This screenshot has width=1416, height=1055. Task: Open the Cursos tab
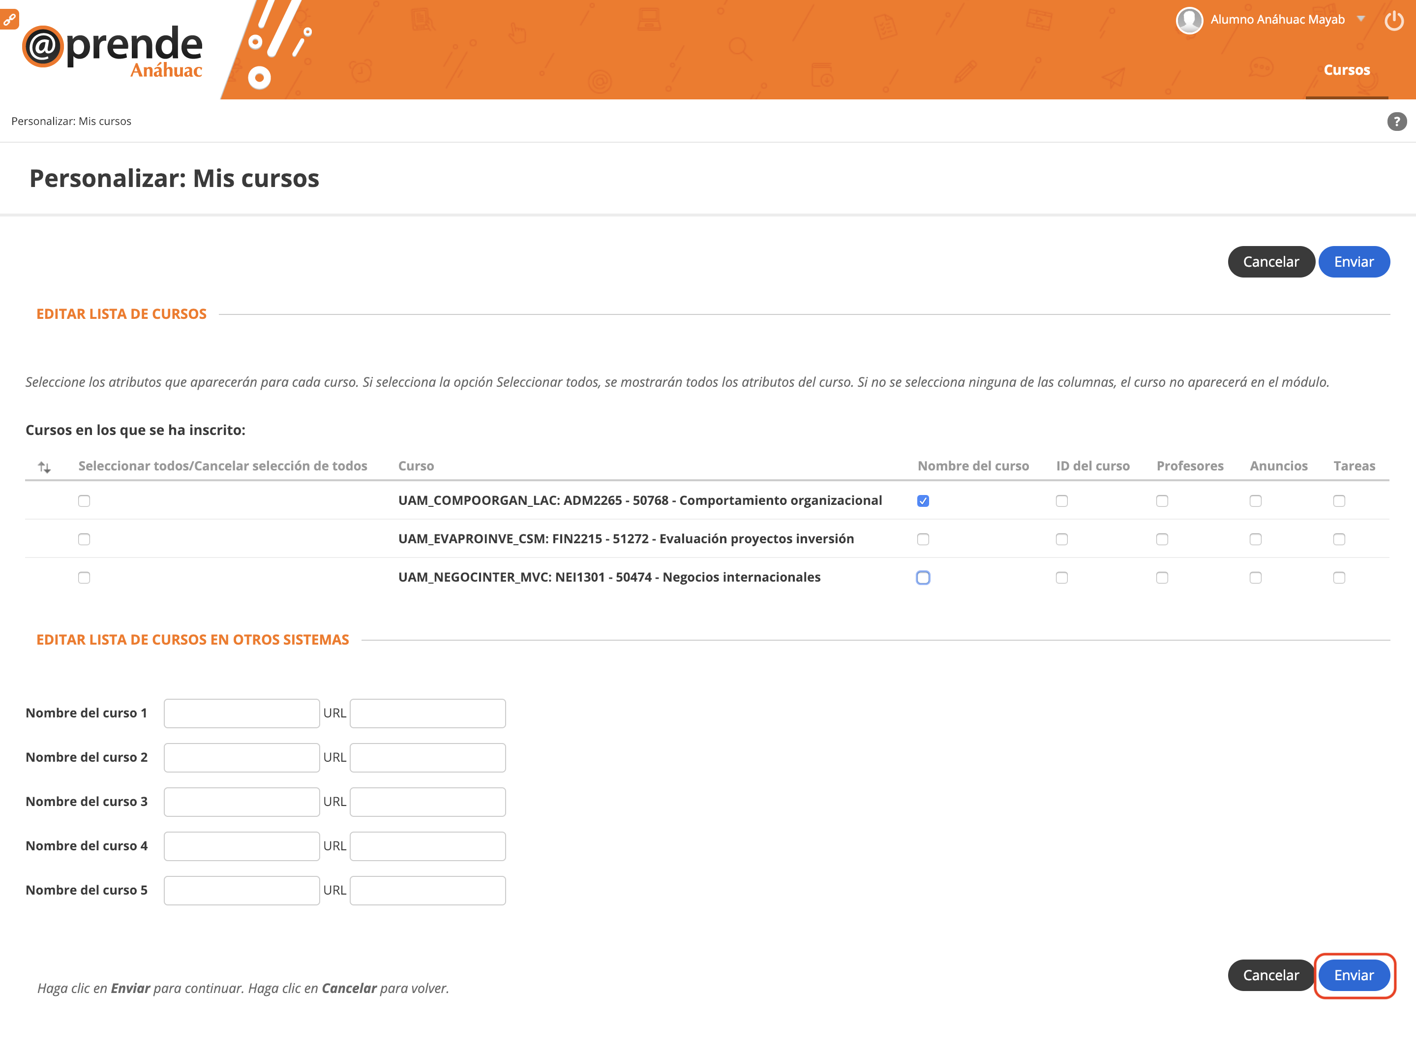tap(1347, 70)
